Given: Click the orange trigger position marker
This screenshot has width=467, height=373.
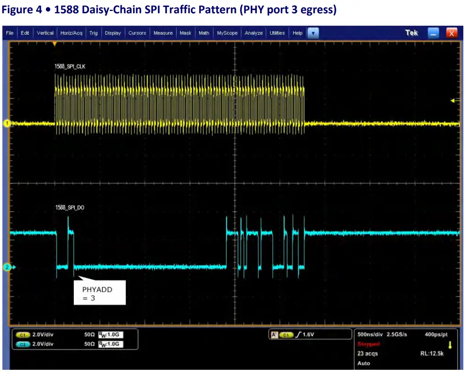Looking at the screenshot, I should pos(55,44).
